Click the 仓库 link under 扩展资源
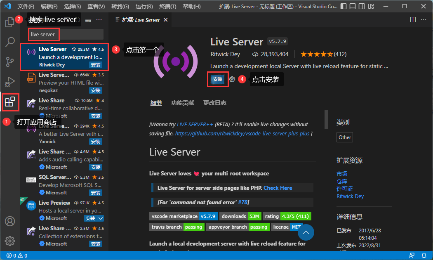The image size is (433, 260). (342, 182)
